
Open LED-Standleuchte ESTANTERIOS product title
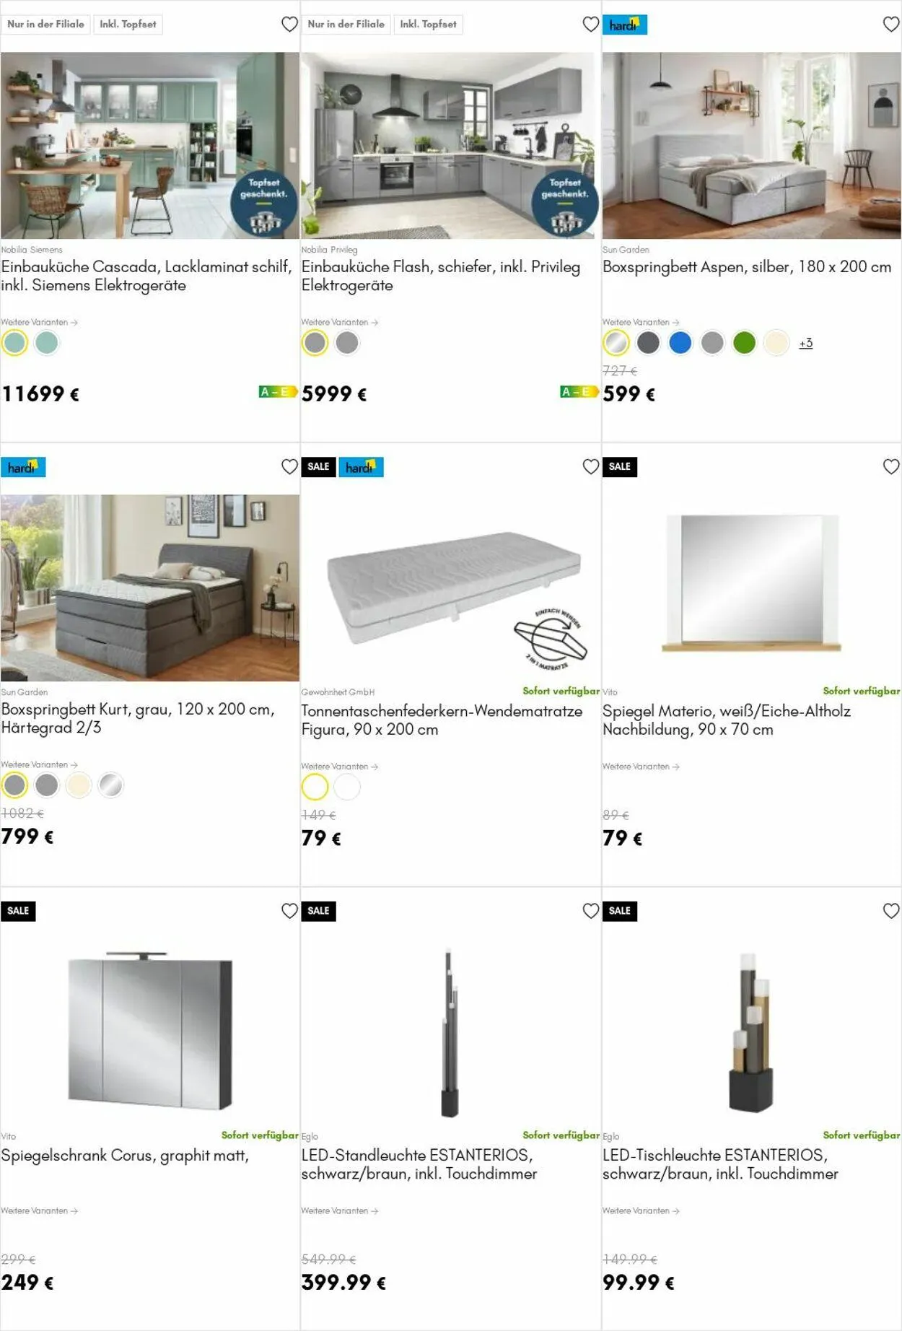tap(419, 1164)
